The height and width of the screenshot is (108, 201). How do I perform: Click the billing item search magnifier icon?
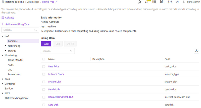coord(71,51)
